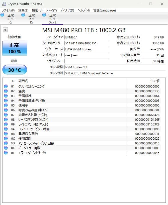Click status orb for ID 0F エラーログエントリー数
Viewport: 168px width, 205px height.
[6, 153]
